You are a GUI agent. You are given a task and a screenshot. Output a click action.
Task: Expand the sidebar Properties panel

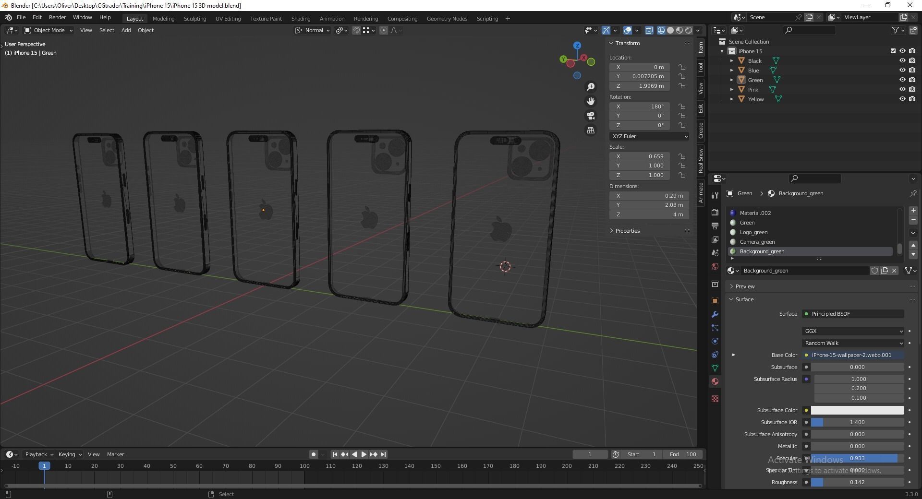[627, 231]
